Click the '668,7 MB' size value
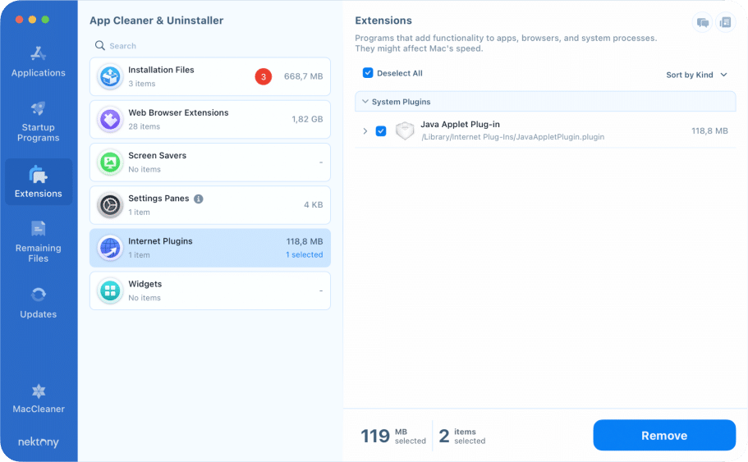This screenshot has width=748, height=462. tap(304, 76)
